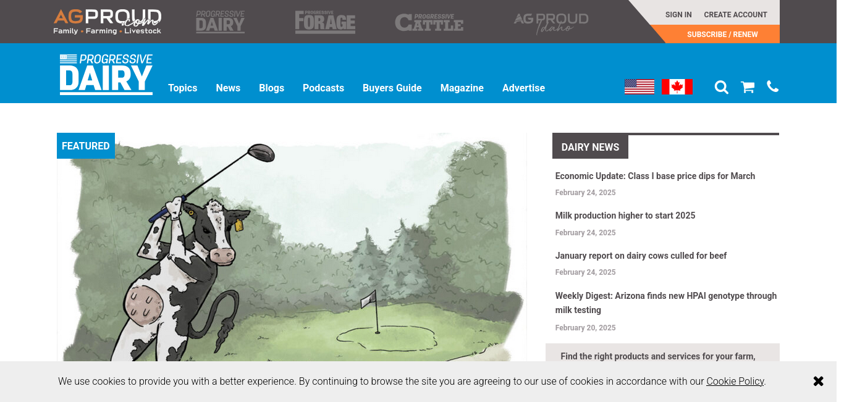Open the Progressive Forage logo link
The height and width of the screenshot is (402, 844).
(x=325, y=22)
